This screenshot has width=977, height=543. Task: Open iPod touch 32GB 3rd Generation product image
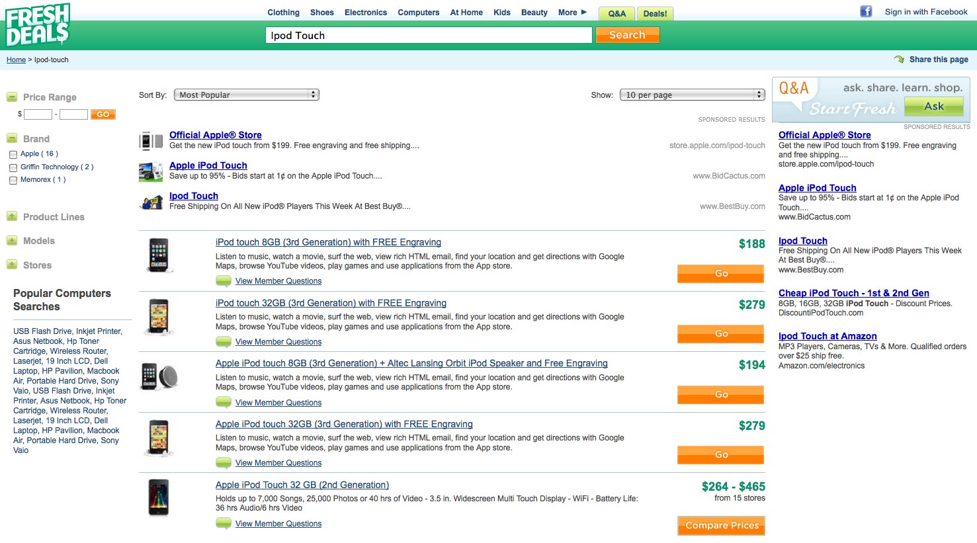click(159, 316)
